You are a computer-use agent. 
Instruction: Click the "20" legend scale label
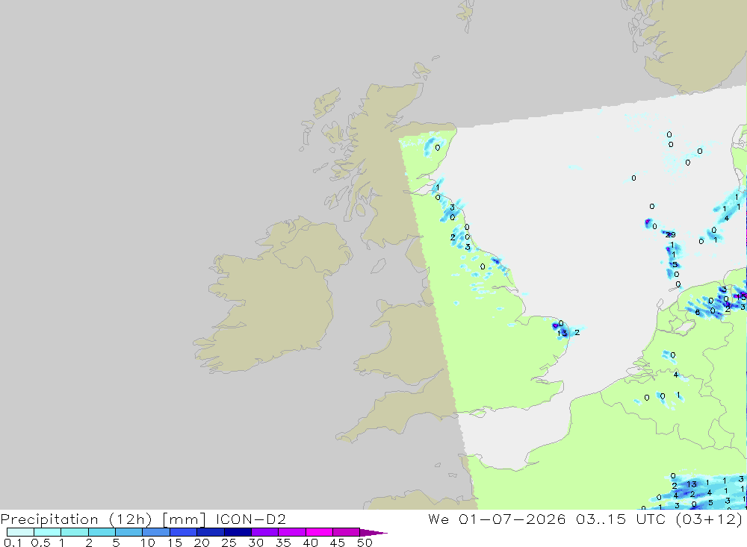202,543
